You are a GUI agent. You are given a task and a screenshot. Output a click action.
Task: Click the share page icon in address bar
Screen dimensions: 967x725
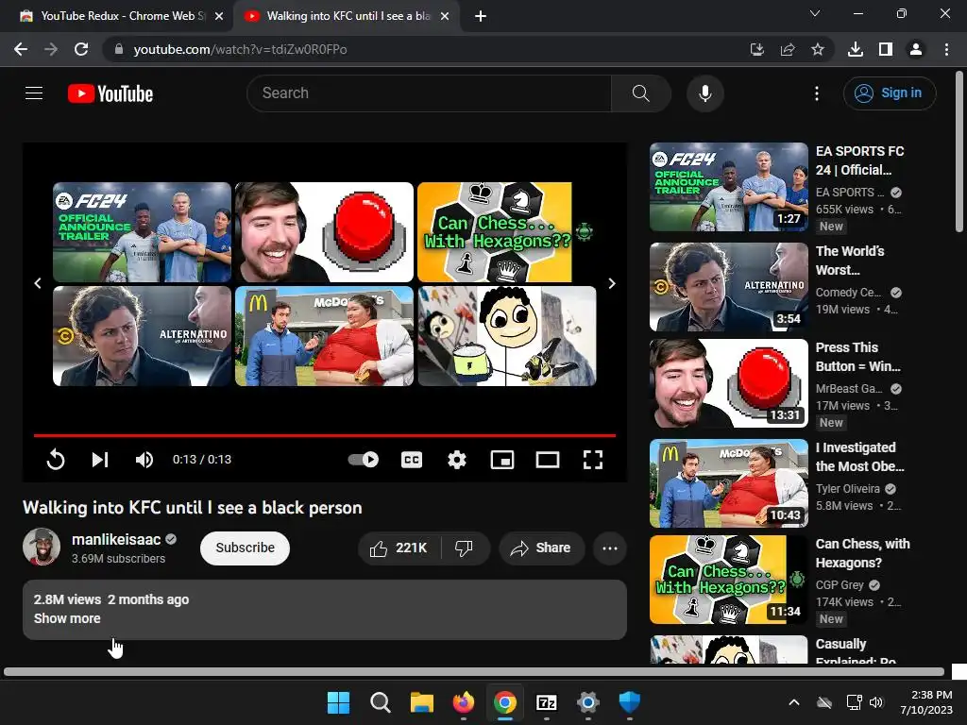(788, 49)
